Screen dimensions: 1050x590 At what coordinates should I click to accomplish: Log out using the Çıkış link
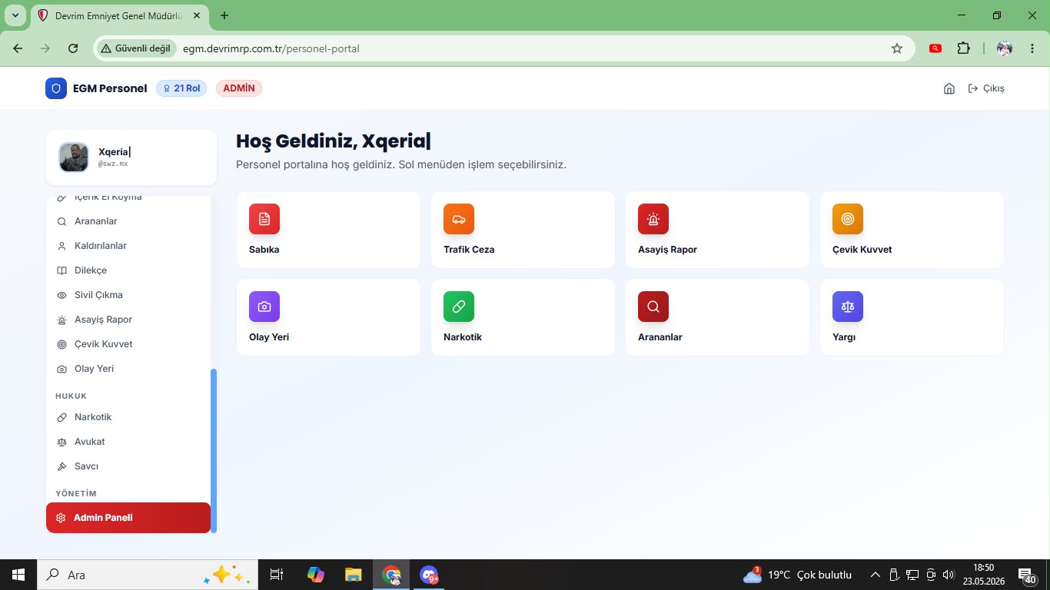click(x=986, y=88)
